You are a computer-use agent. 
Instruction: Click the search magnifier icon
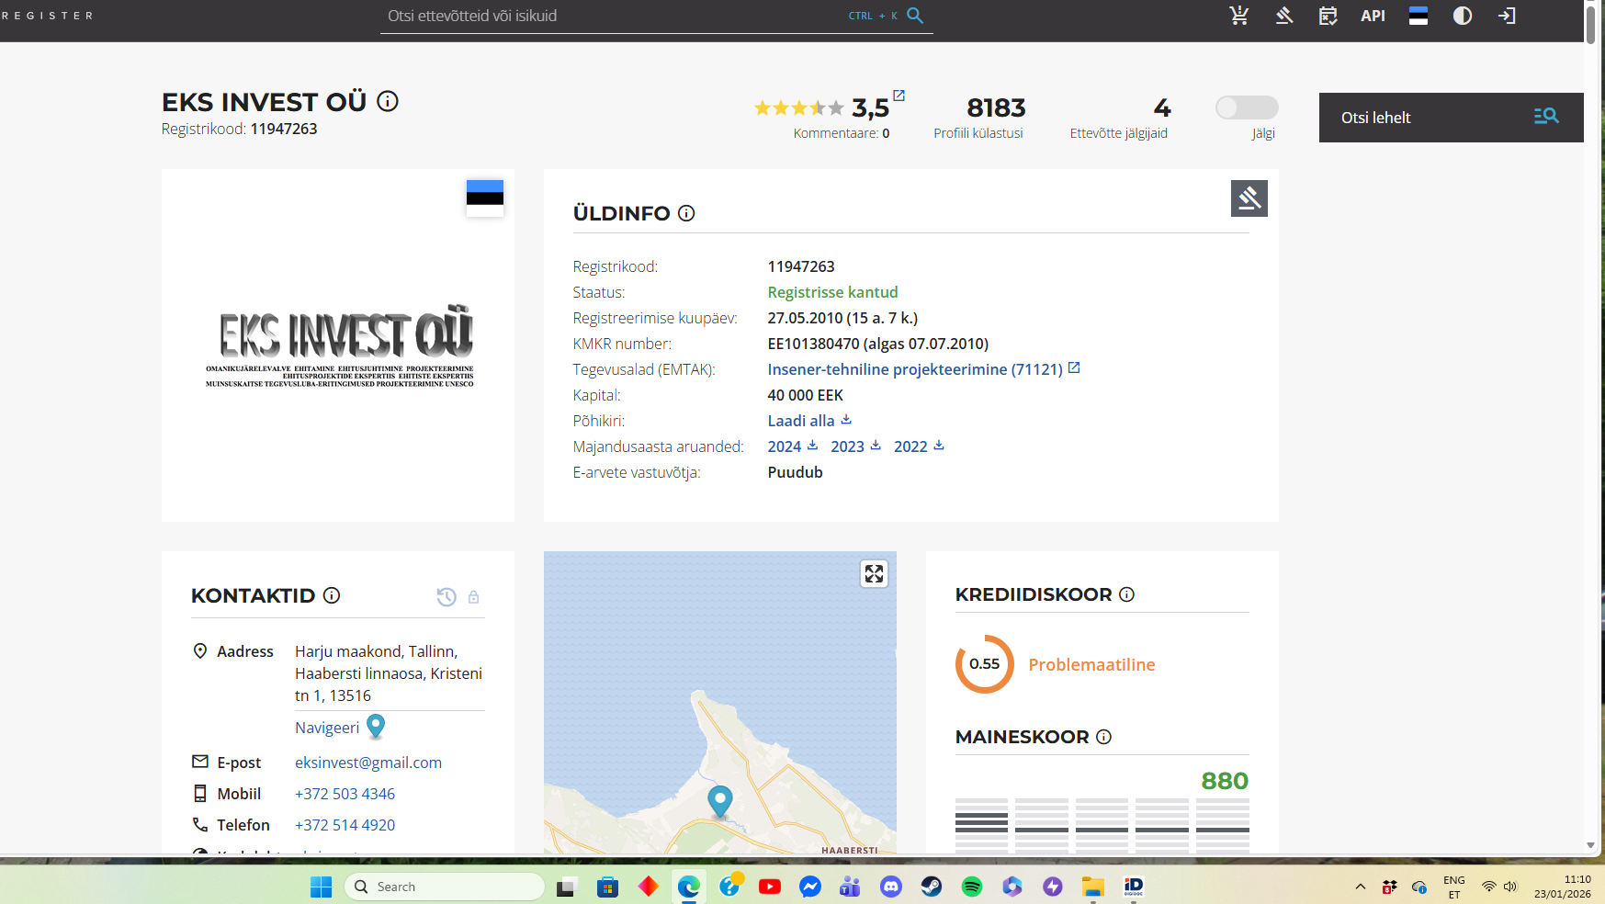tap(915, 16)
